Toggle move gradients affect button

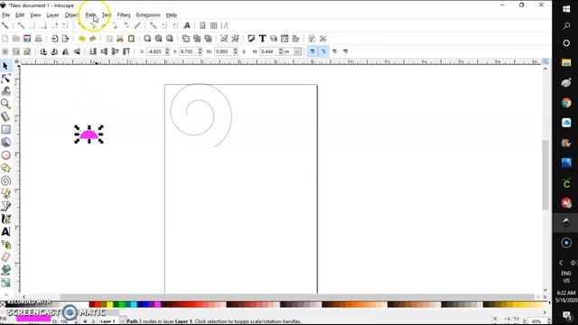pos(334,51)
